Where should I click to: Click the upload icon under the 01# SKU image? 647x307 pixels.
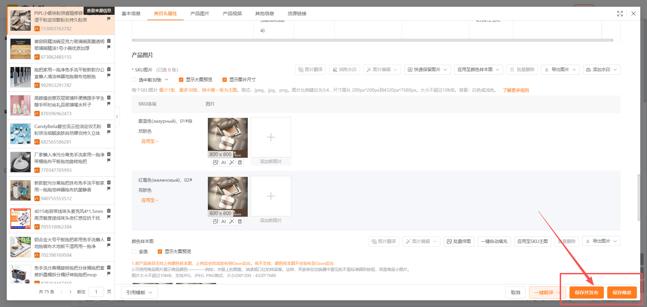point(216,162)
